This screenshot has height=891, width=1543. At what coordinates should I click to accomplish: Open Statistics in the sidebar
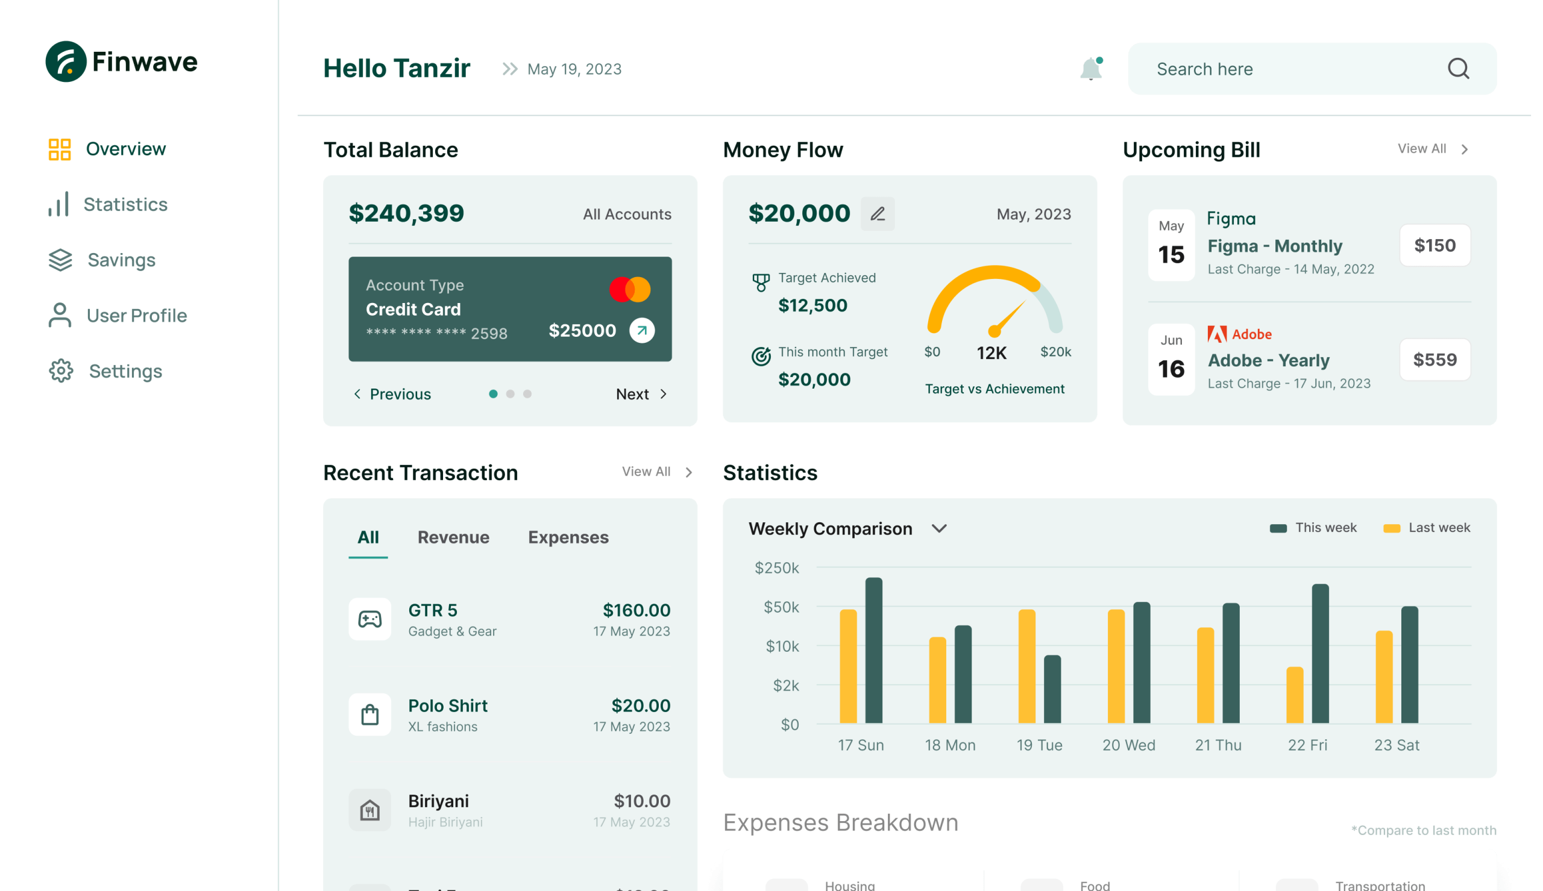[x=125, y=204]
